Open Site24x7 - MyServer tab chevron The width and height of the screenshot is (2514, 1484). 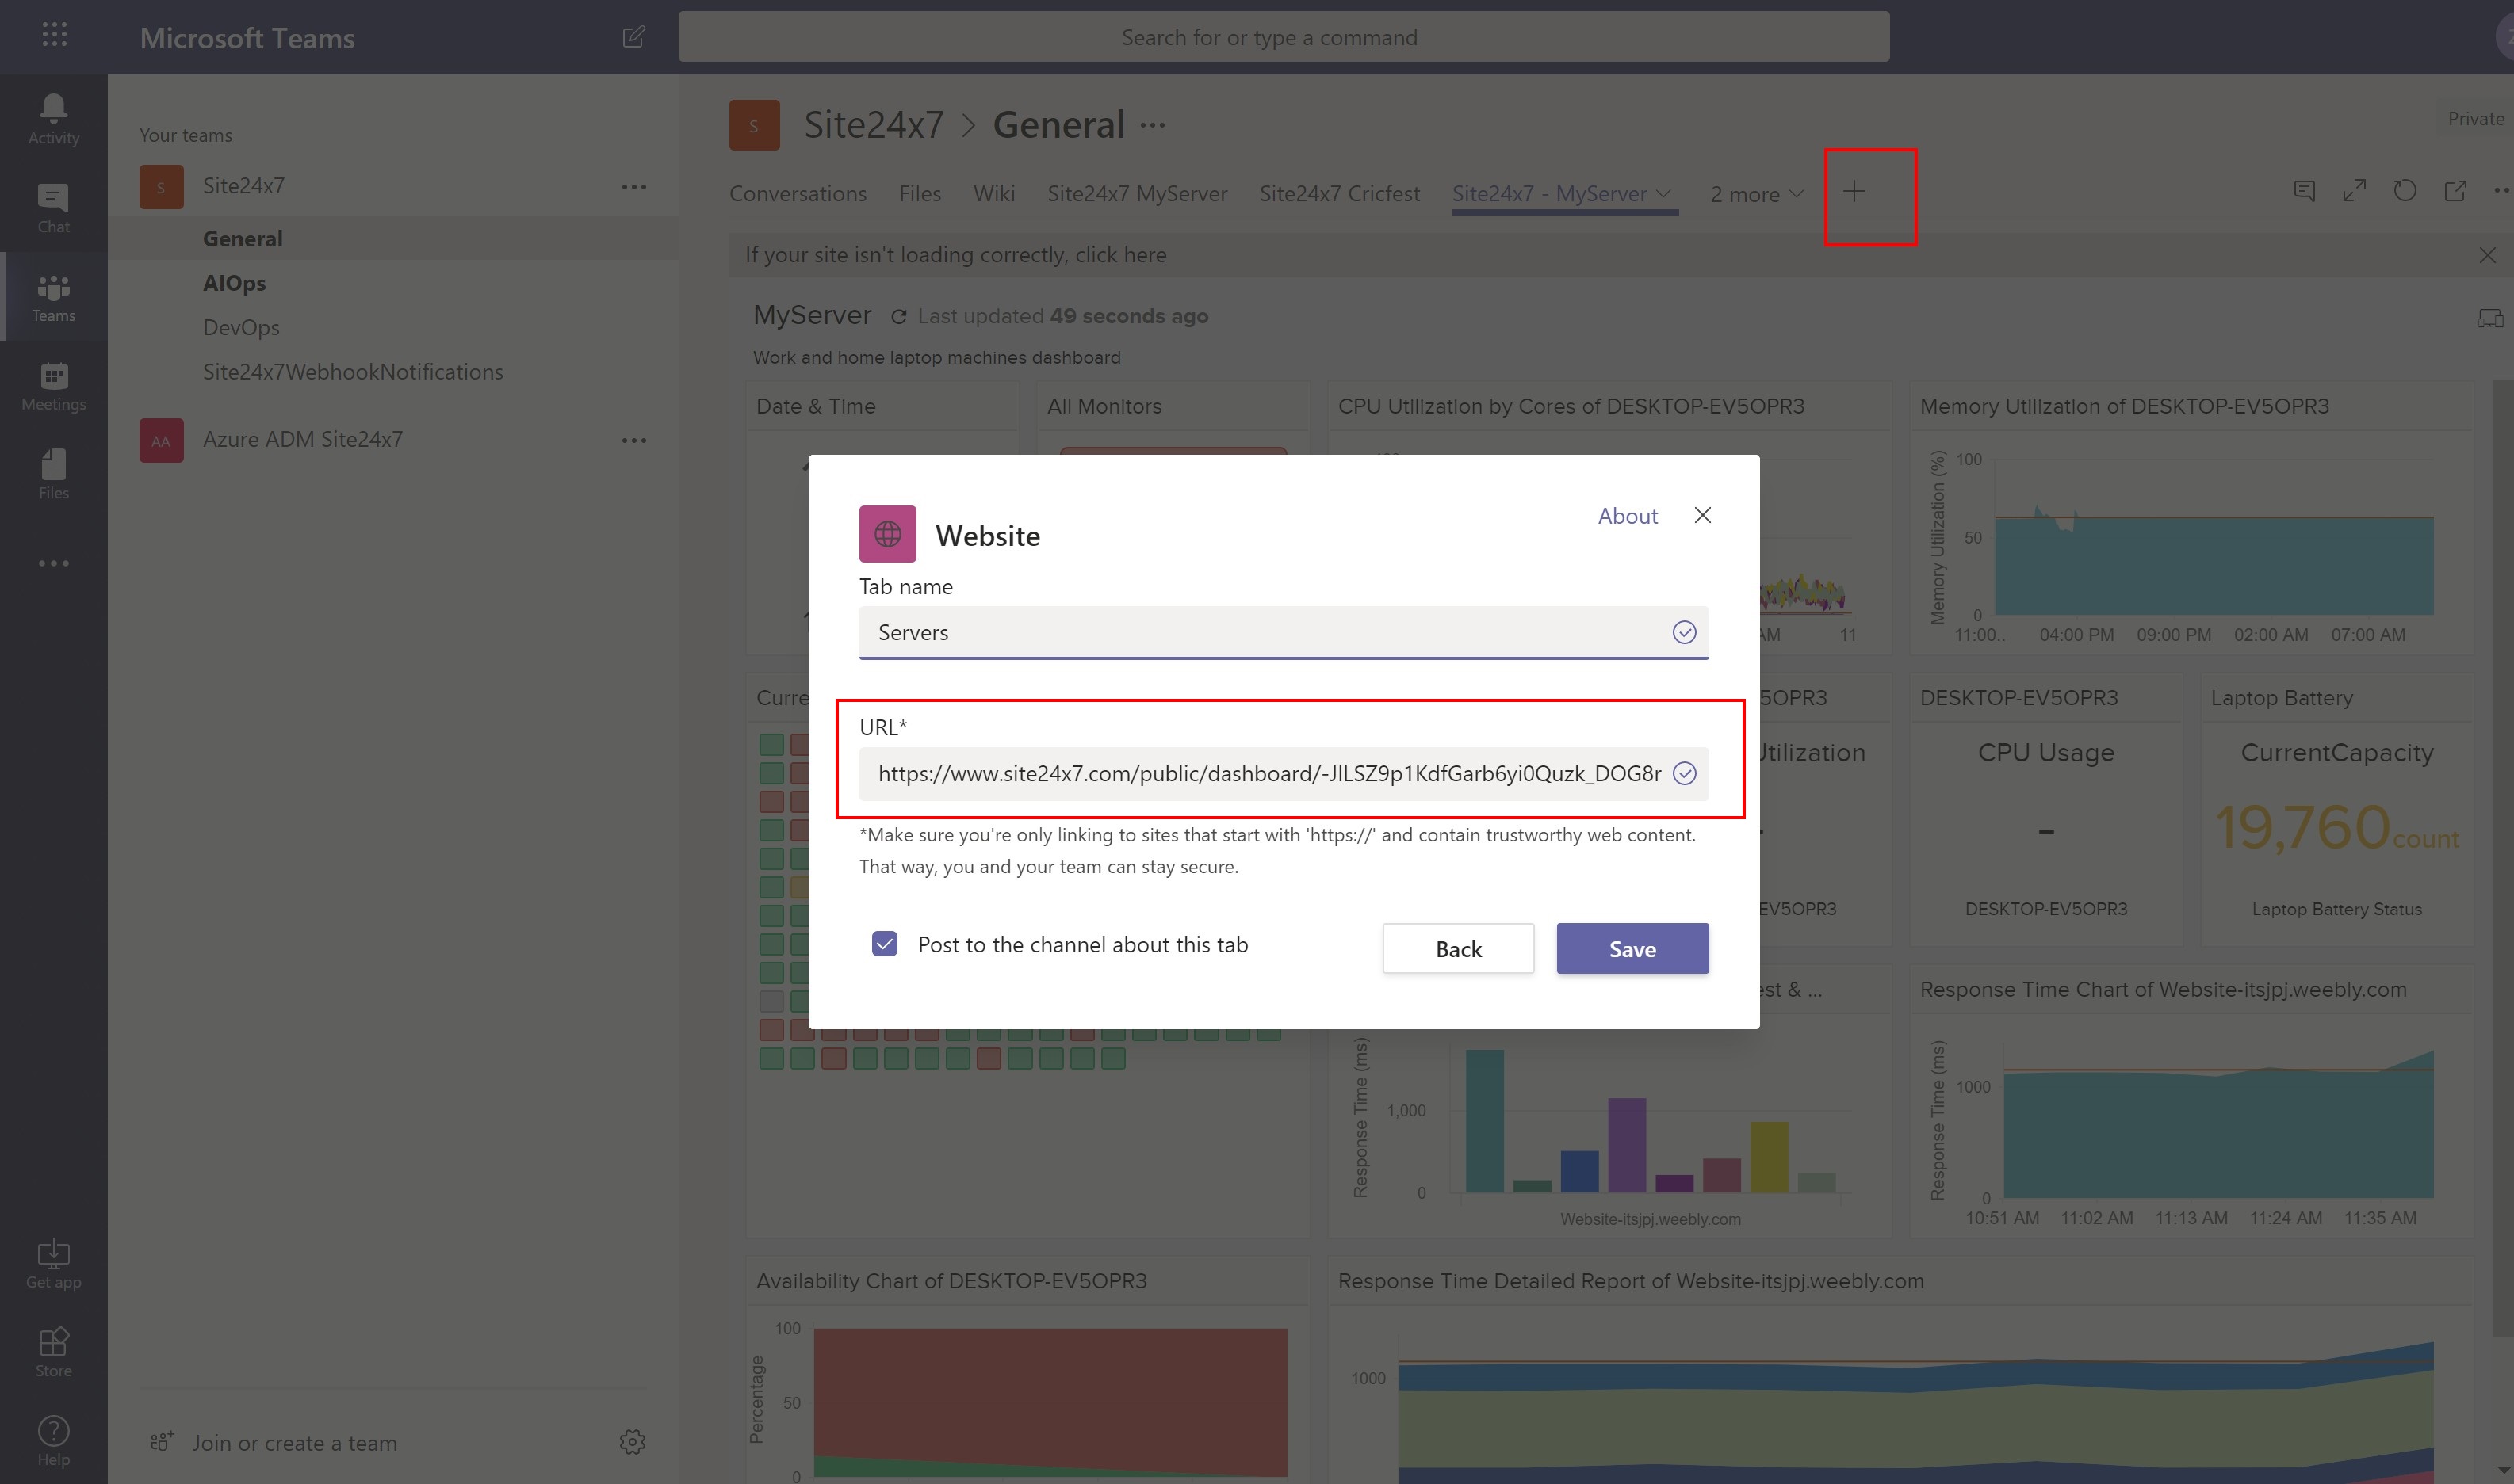1663,194
